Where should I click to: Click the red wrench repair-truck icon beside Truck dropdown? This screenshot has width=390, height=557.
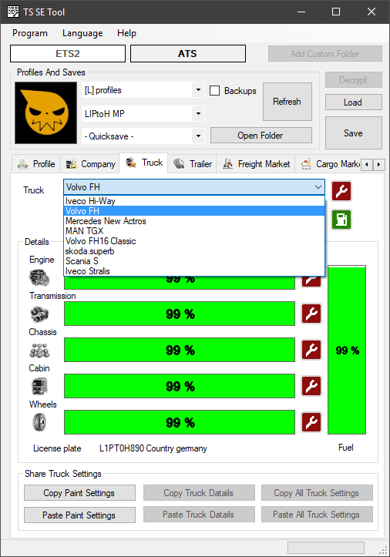point(341,191)
